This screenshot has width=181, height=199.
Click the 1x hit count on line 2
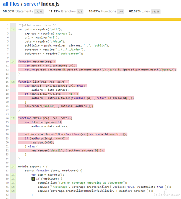click(13, 29)
